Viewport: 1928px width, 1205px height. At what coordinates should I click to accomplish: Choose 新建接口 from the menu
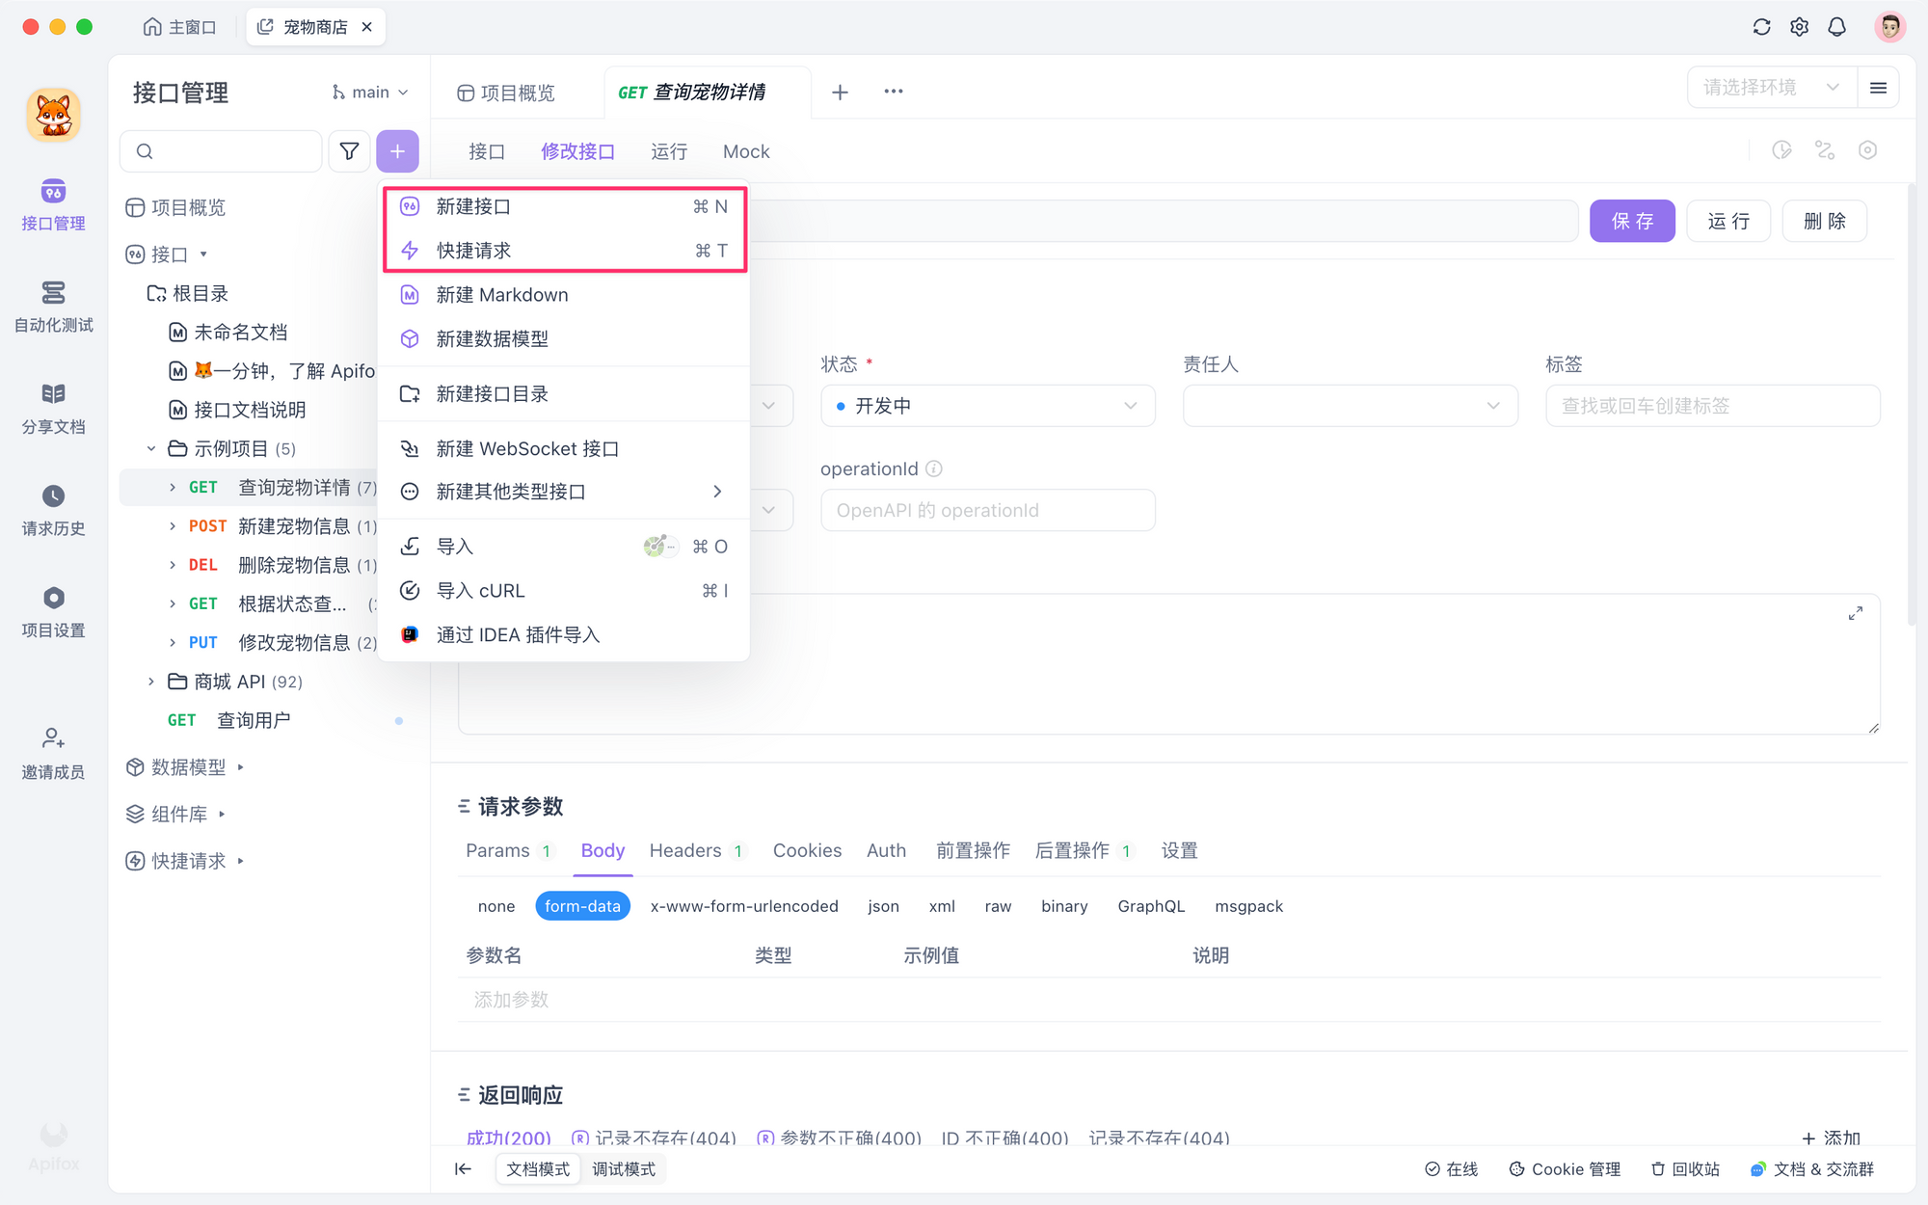[564, 206]
